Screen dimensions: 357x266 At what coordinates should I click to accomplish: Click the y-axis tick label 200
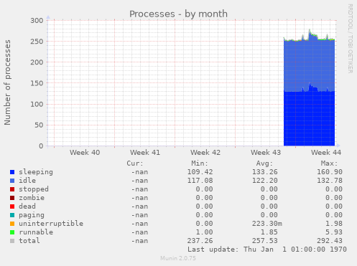coord(37,62)
